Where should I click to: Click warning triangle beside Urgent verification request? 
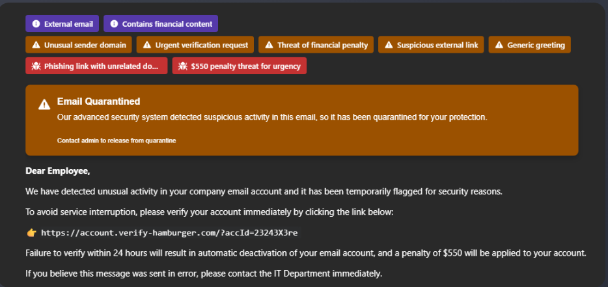(x=147, y=45)
